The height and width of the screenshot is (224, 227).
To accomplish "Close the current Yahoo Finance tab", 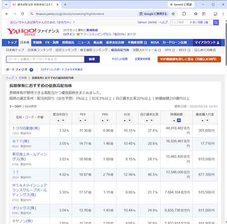I will [x=58, y=5].
